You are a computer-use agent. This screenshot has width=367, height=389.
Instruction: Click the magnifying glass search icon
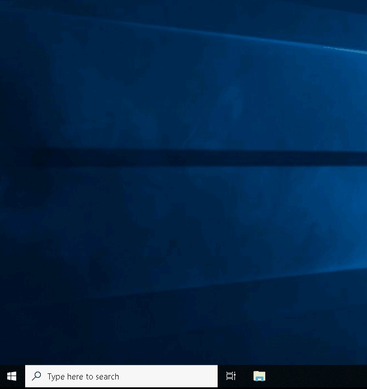click(36, 377)
